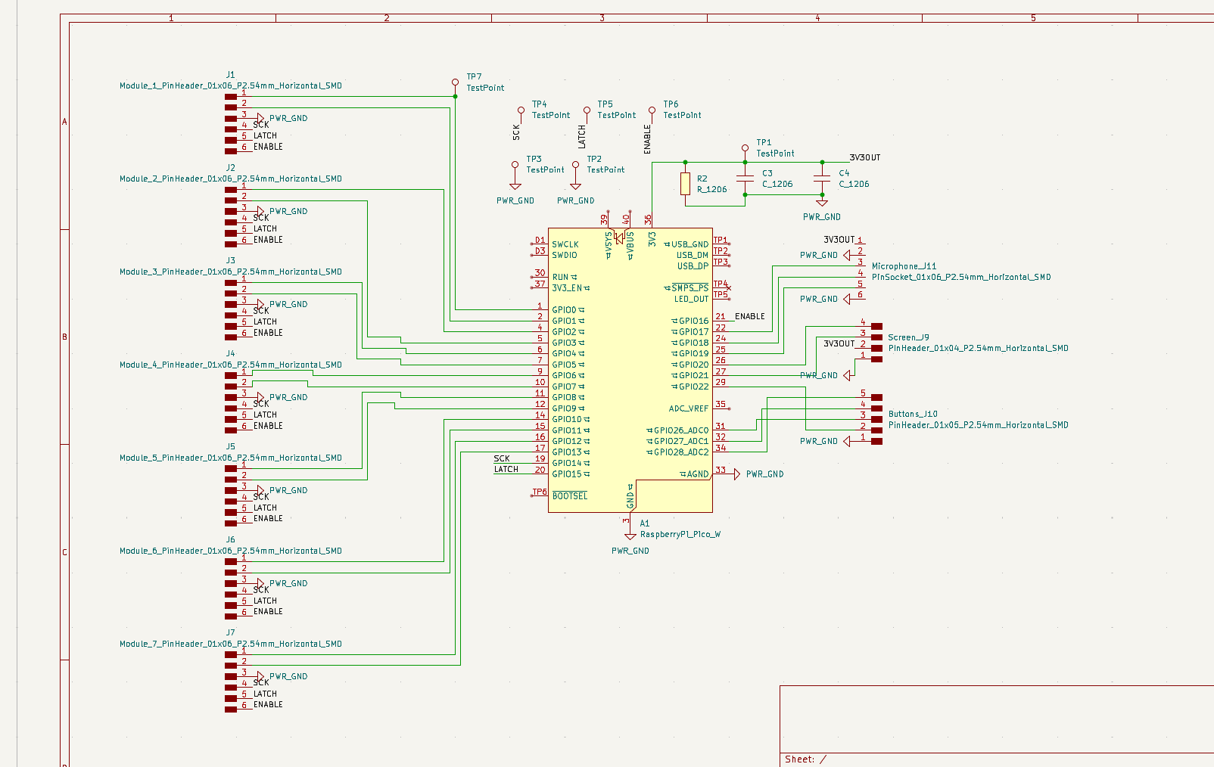Click the TP7 test point symbol

click(x=455, y=85)
